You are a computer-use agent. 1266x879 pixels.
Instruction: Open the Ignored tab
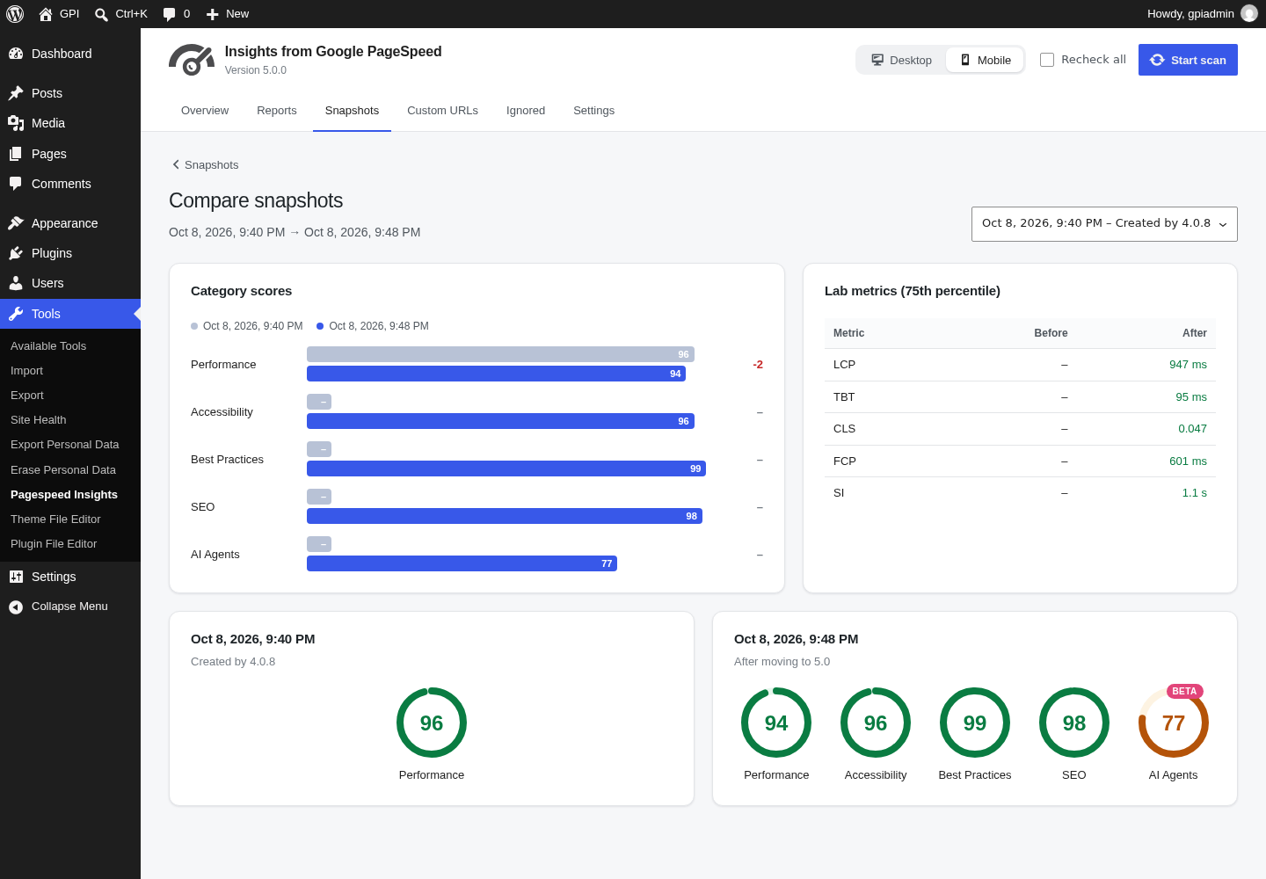(x=526, y=111)
